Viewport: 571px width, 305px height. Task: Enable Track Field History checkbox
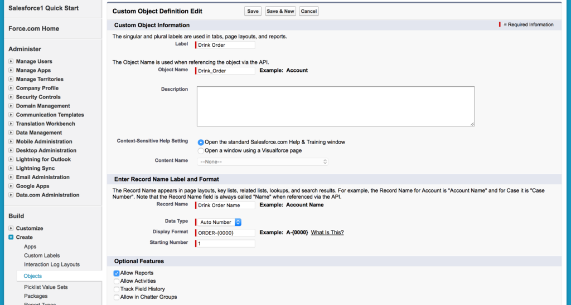point(116,289)
